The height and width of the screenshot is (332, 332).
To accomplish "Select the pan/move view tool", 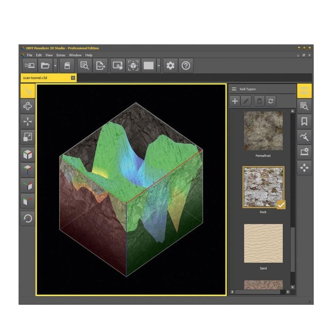I will [28, 122].
